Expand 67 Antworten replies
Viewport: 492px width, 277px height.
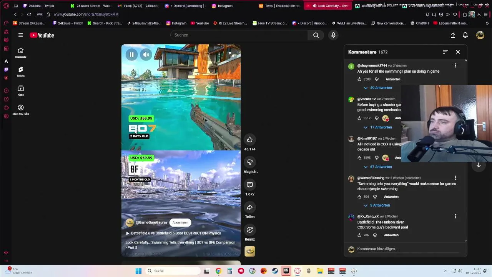[x=378, y=167]
